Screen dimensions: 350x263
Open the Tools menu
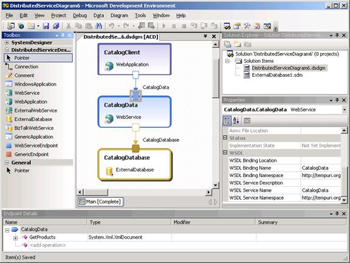pos(140,15)
